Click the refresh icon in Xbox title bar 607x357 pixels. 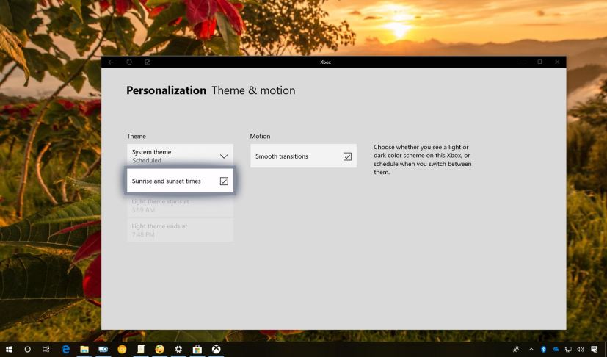tap(129, 62)
